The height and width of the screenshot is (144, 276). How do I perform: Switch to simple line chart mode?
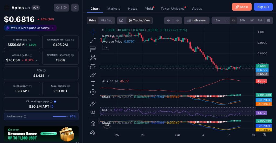click(x=121, y=20)
